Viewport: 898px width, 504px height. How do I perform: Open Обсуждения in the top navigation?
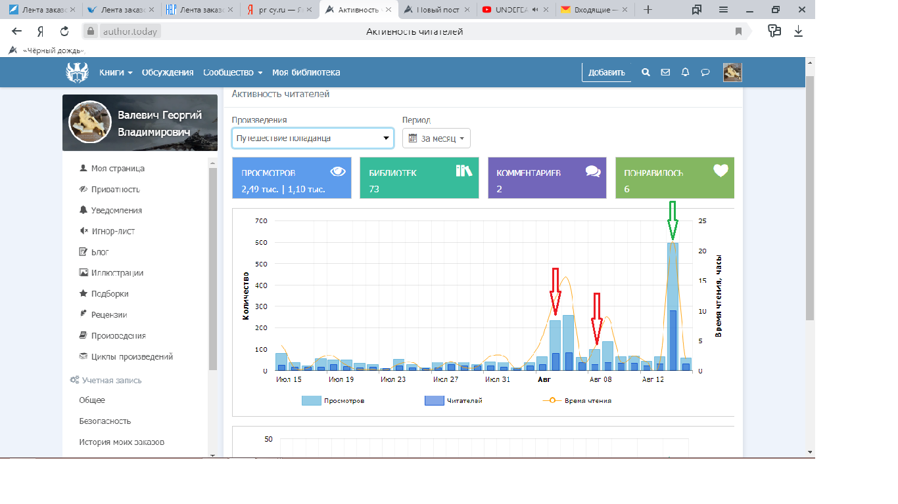click(168, 73)
